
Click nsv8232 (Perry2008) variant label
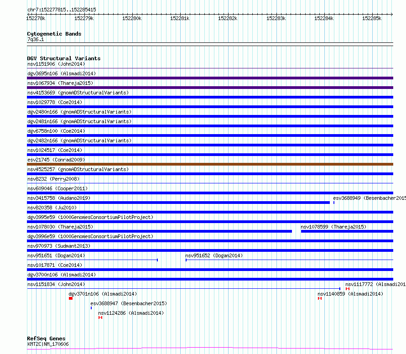pos(53,179)
